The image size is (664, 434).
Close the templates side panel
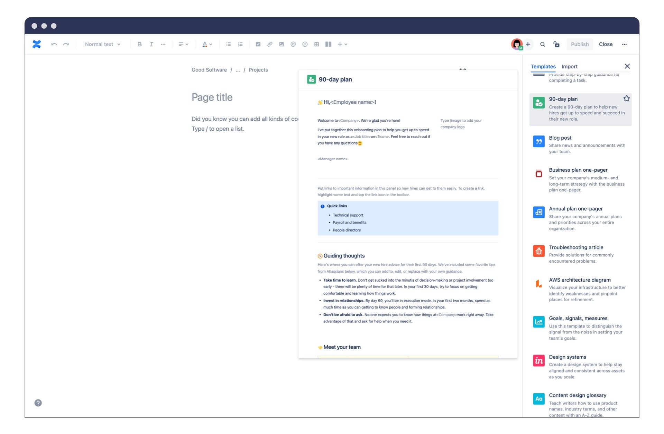[x=627, y=66]
